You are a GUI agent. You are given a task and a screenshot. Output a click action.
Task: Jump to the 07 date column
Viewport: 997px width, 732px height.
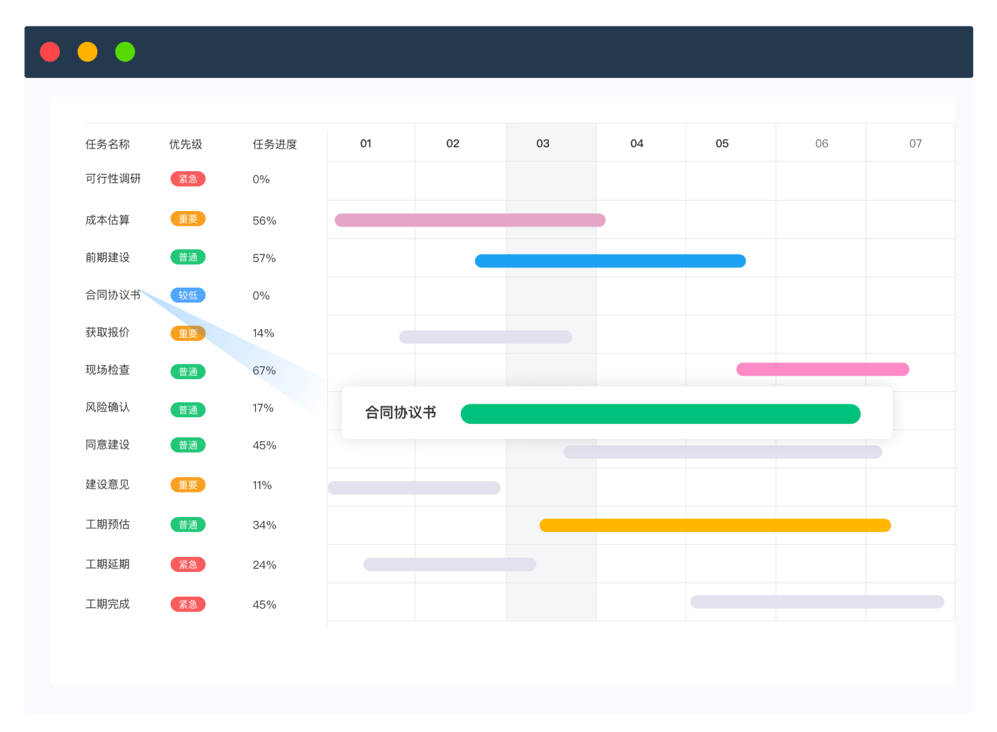point(915,143)
